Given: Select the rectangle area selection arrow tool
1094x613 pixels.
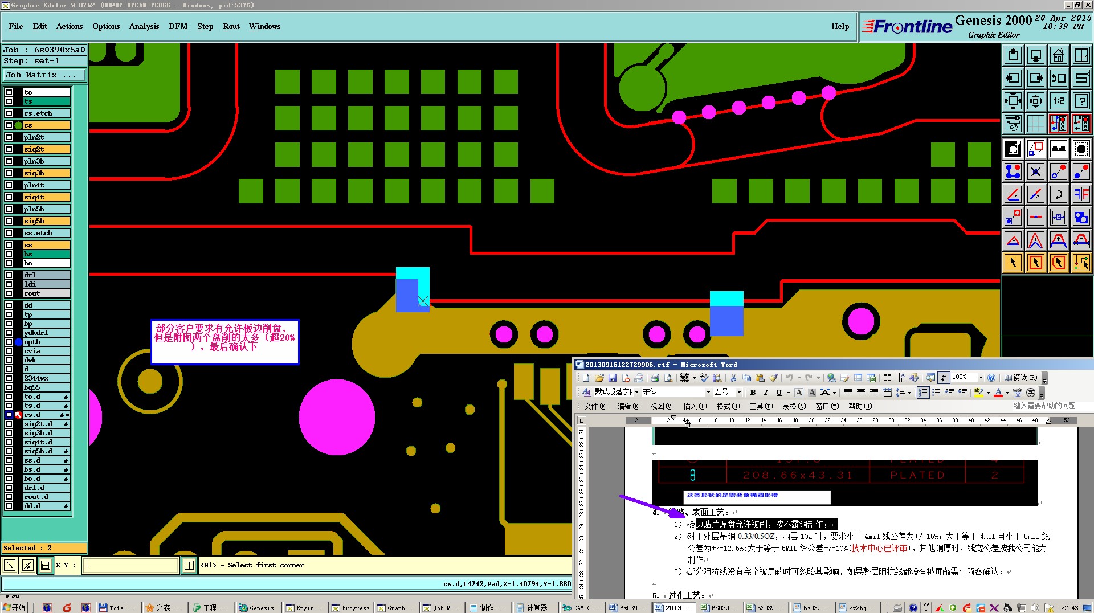Looking at the screenshot, I should tap(1036, 263).
